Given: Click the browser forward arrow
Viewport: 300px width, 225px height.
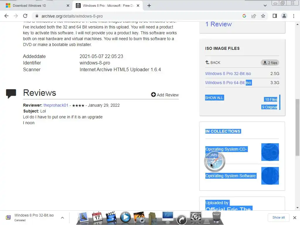Looking at the screenshot, I should pyautogui.click(x=16, y=16).
